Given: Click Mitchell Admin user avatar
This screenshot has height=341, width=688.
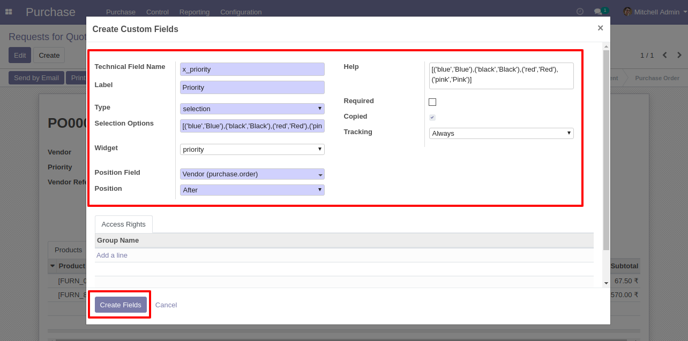Looking at the screenshot, I should click(627, 12).
